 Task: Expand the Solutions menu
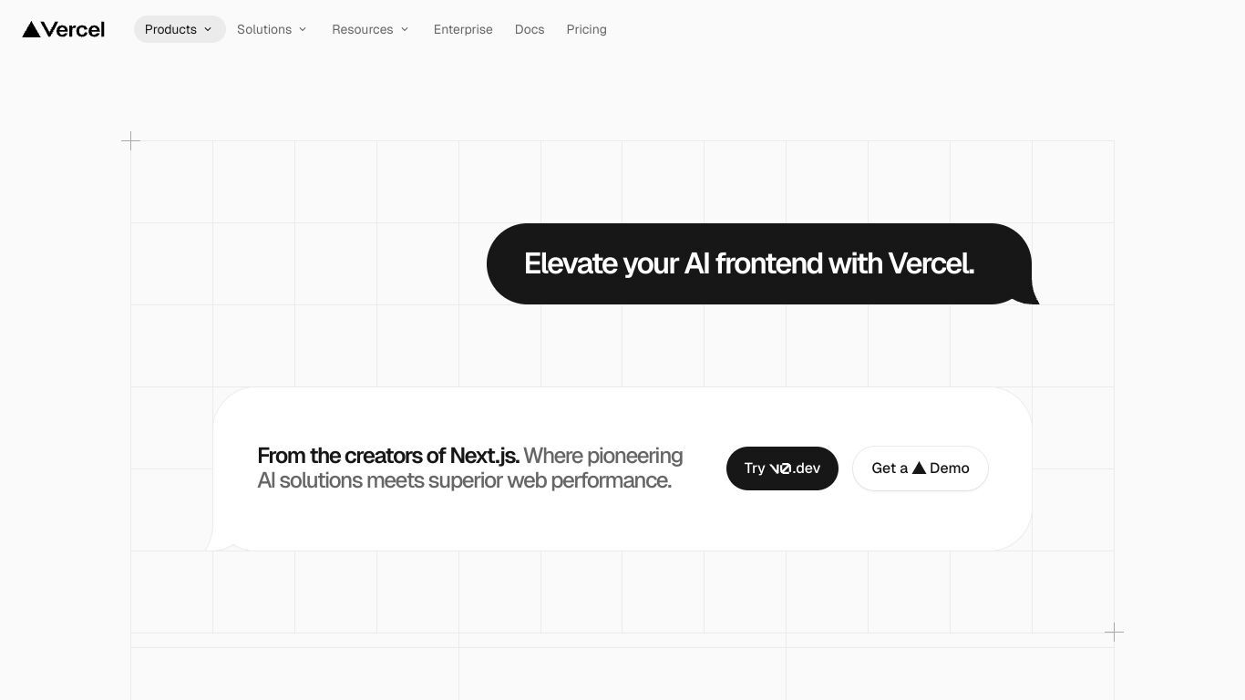(272, 29)
